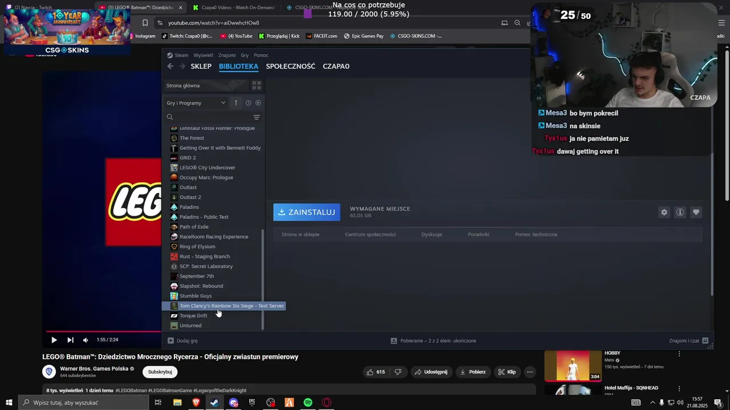Switch library to grid collections view

[257, 85]
